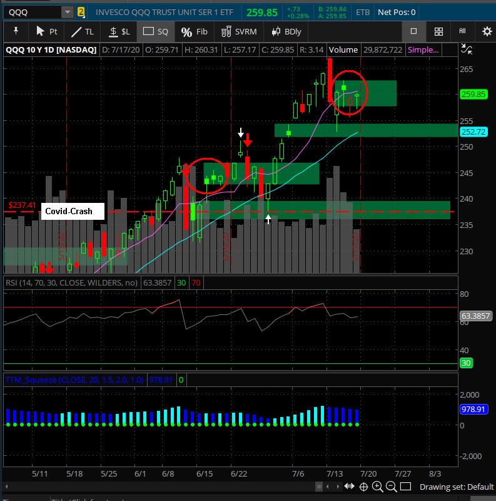This screenshot has width=496, height=501.
Task: Click the ETB status label
Action: pos(362,12)
